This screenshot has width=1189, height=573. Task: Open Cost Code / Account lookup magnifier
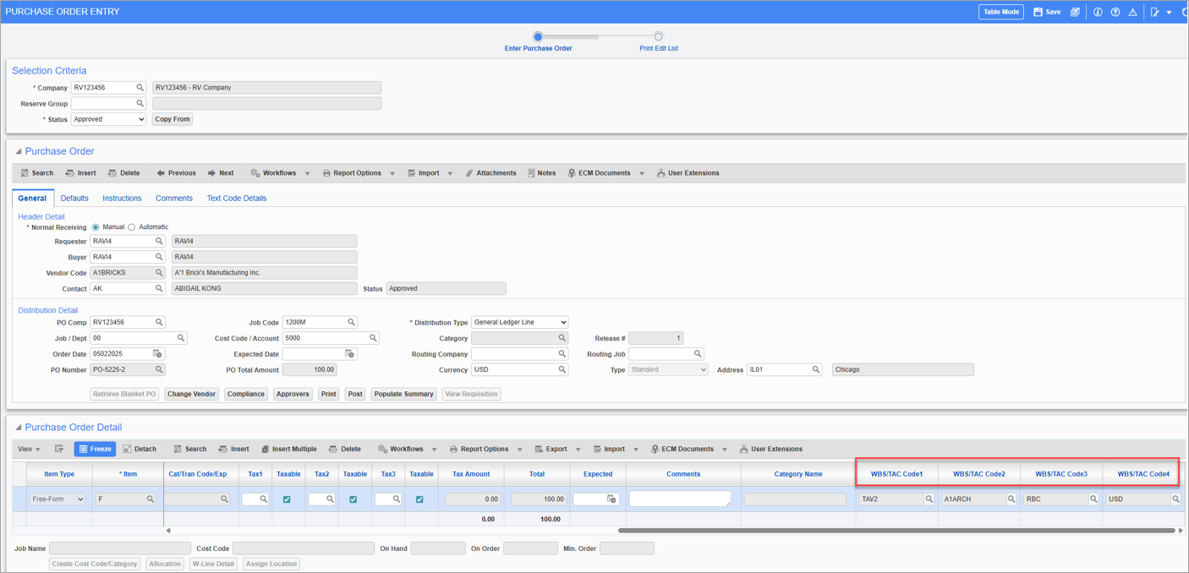tap(373, 338)
